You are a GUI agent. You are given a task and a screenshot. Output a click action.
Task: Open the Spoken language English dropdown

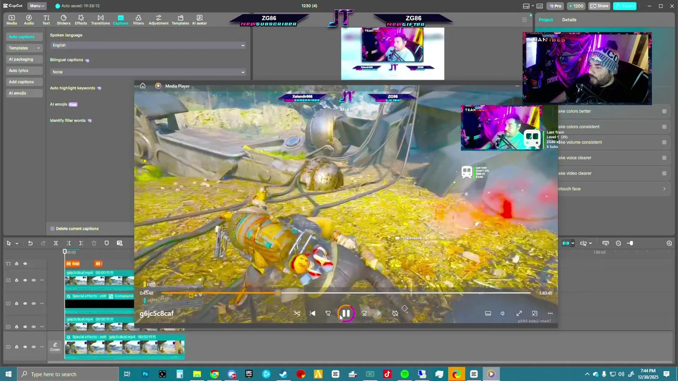click(148, 45)
